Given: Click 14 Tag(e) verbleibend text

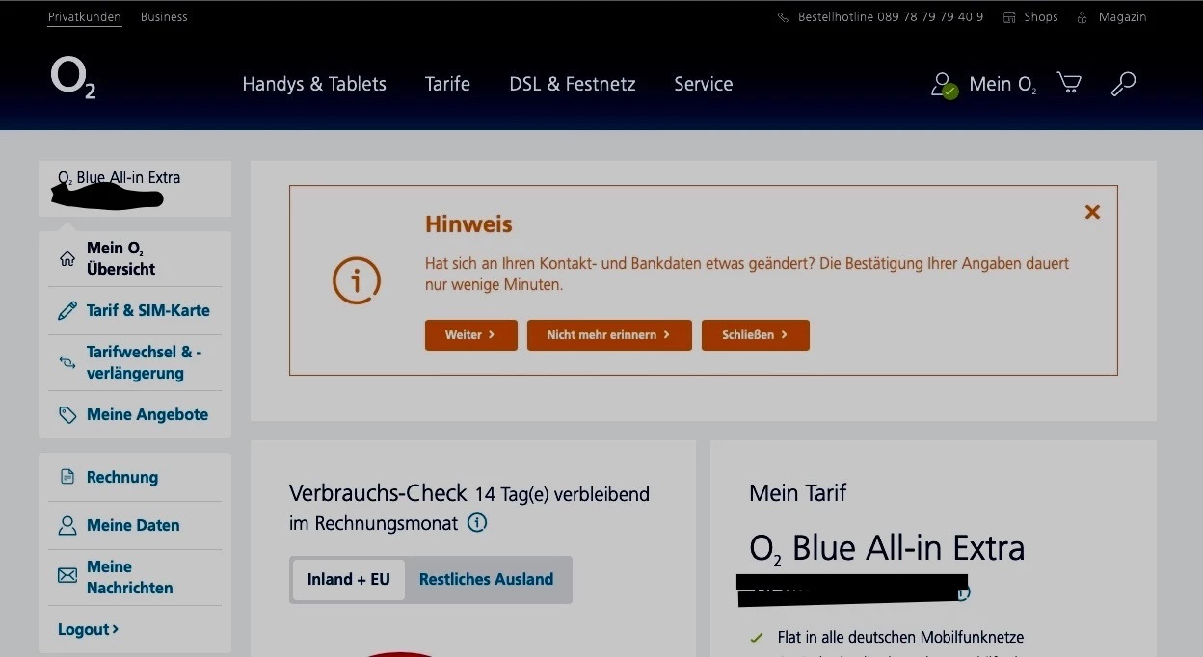Looking at the screenshot, I should click(x=562, y=494).
